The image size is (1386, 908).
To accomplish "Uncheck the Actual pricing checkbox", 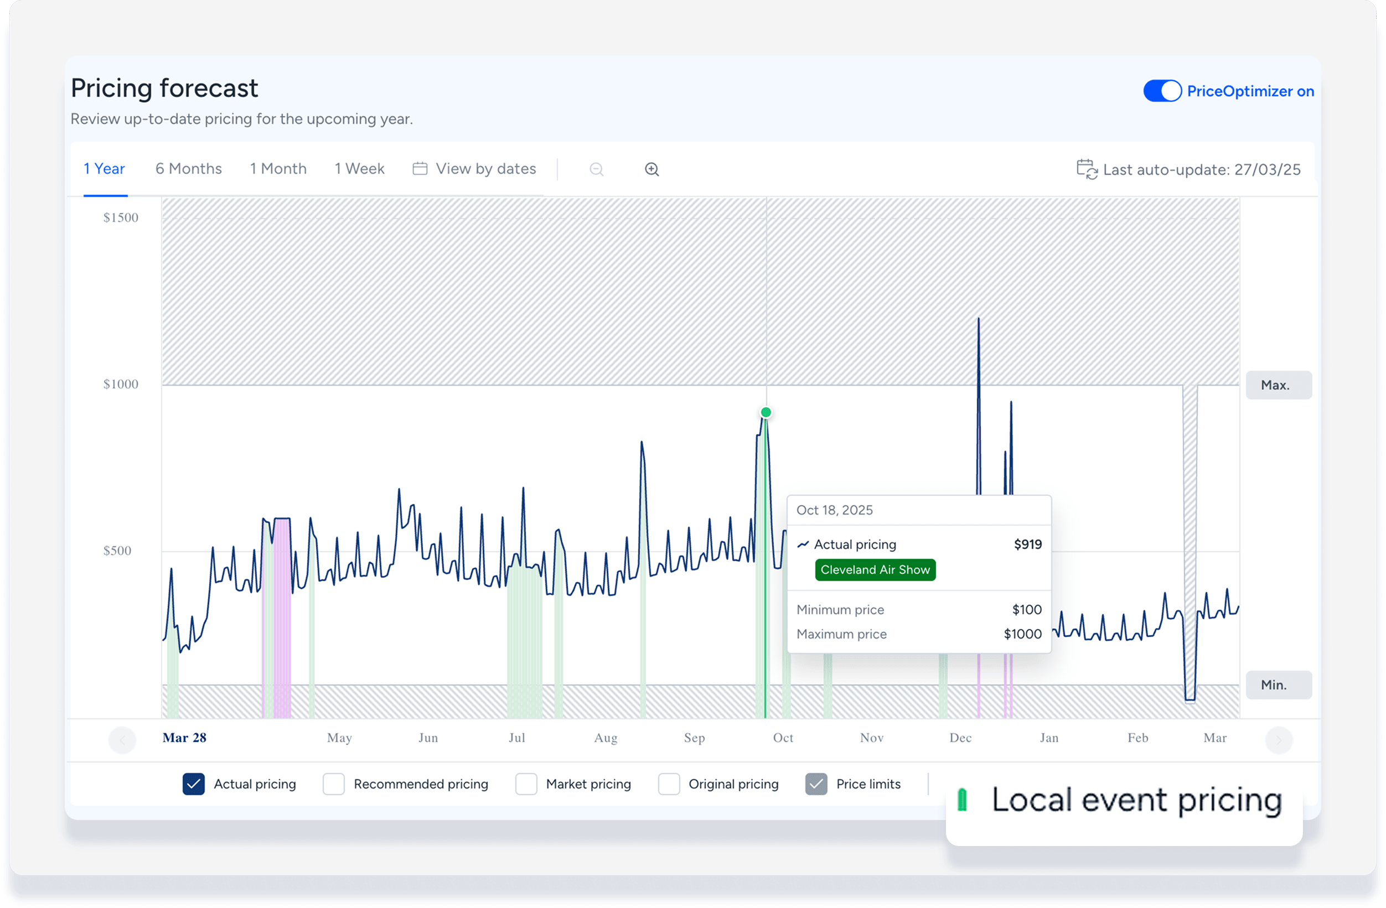I will 193,784.
